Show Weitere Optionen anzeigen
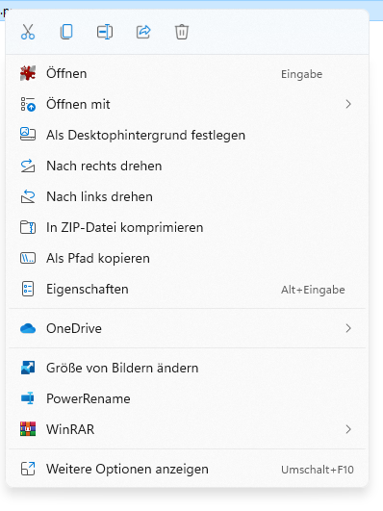The image size is (383, 511). (187, 469)
